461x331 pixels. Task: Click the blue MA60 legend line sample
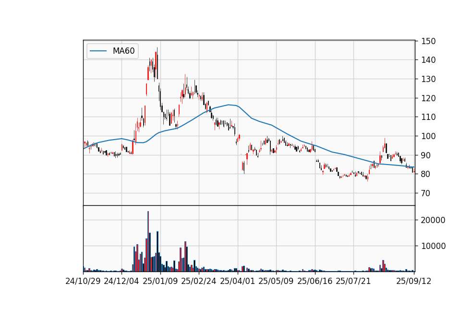point(98,51)
